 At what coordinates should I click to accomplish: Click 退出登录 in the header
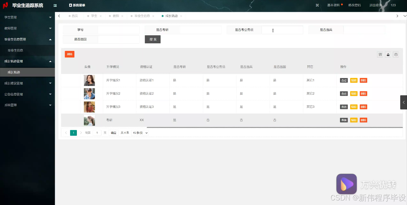pyautogui.click(x=376, y=5)
